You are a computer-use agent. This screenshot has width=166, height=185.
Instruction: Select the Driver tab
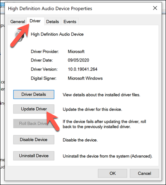point(35,21)
